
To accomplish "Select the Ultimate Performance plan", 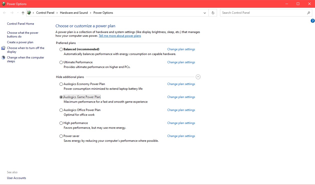I will 61,62.
